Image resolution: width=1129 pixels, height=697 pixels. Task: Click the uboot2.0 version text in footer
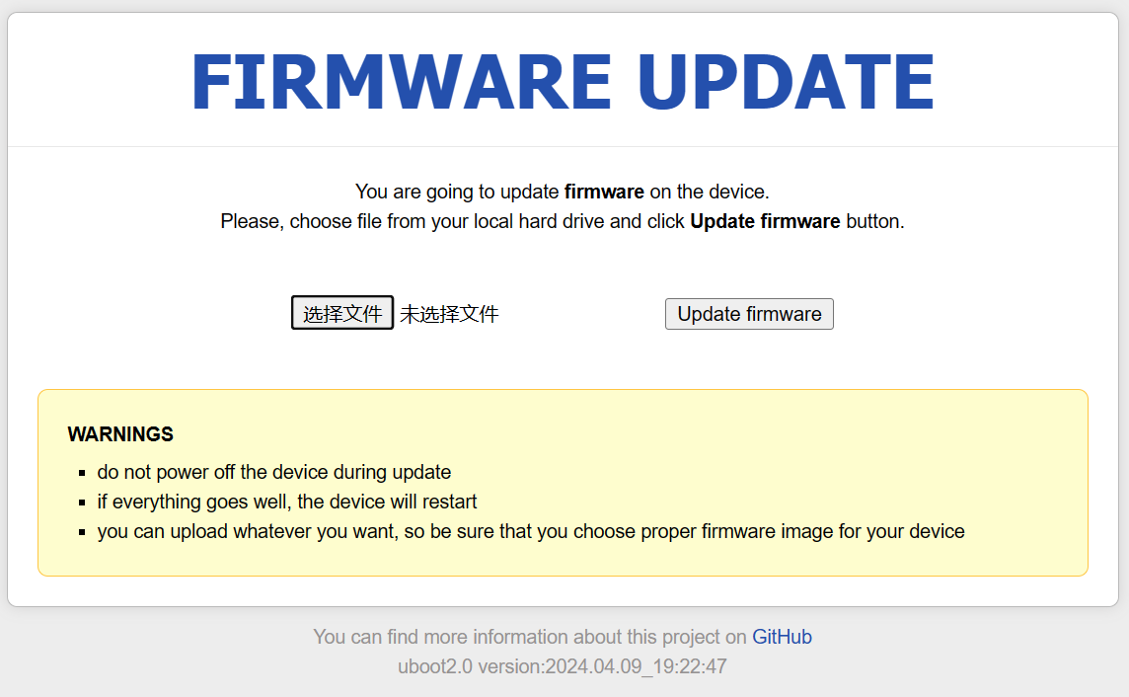pos(563,666)
